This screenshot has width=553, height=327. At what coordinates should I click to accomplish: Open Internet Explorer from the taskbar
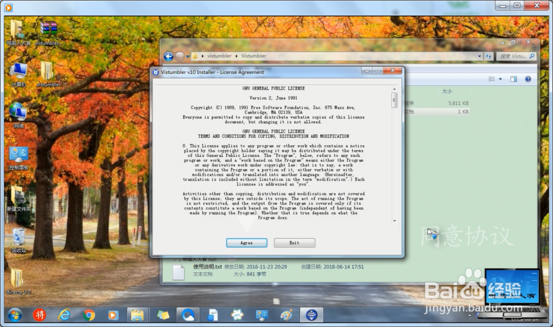pos(64,315)
